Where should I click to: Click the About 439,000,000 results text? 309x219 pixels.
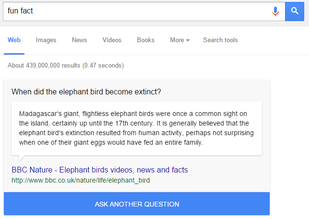point(66,66)
